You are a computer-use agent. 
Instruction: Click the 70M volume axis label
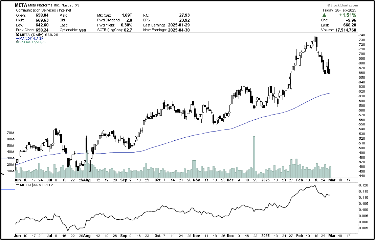(11, 133)
